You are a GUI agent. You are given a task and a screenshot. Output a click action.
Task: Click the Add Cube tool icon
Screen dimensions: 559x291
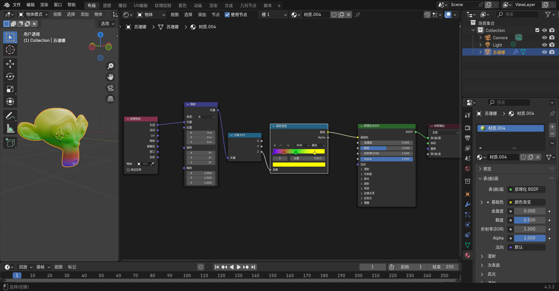point(10,143)
